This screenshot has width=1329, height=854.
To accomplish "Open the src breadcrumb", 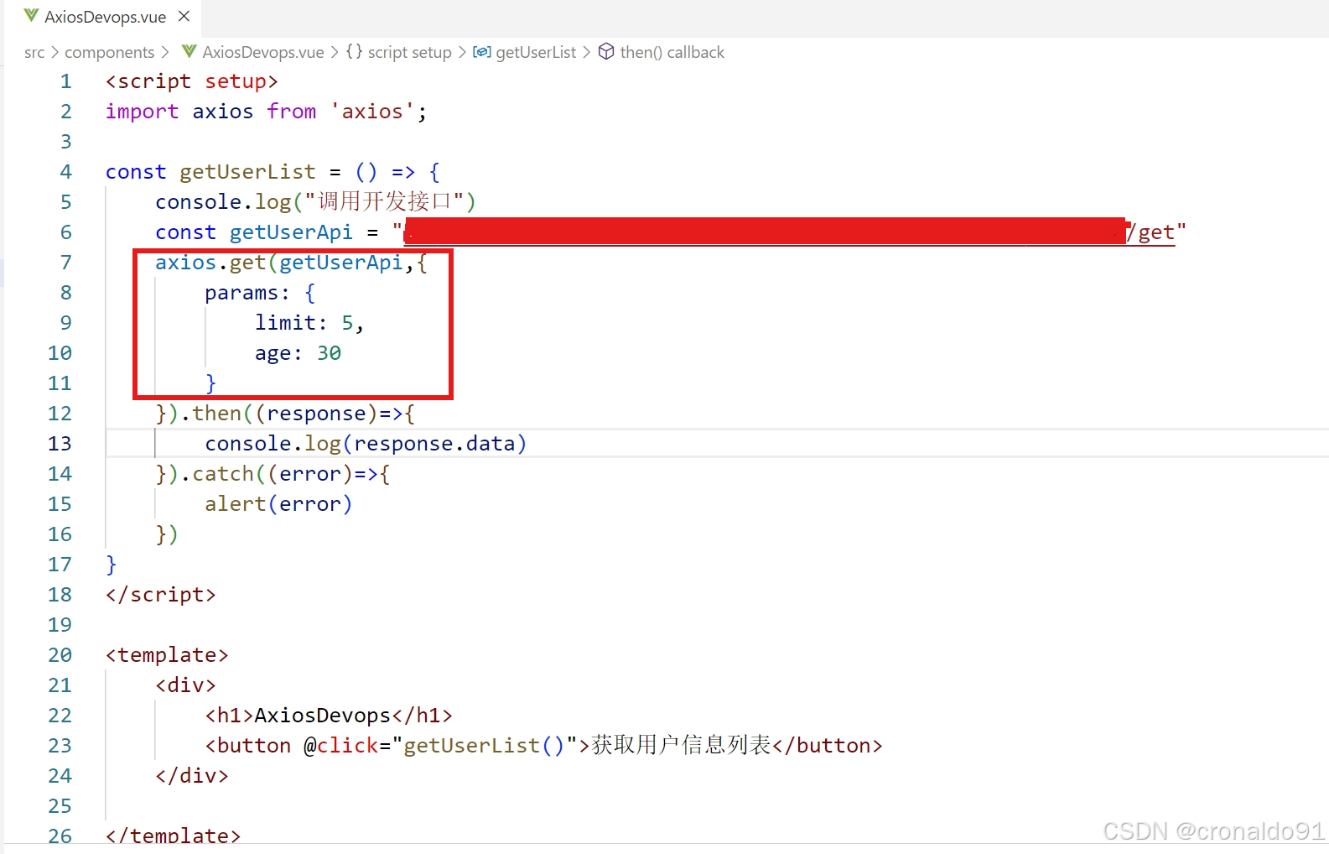I will click(34, 52).
